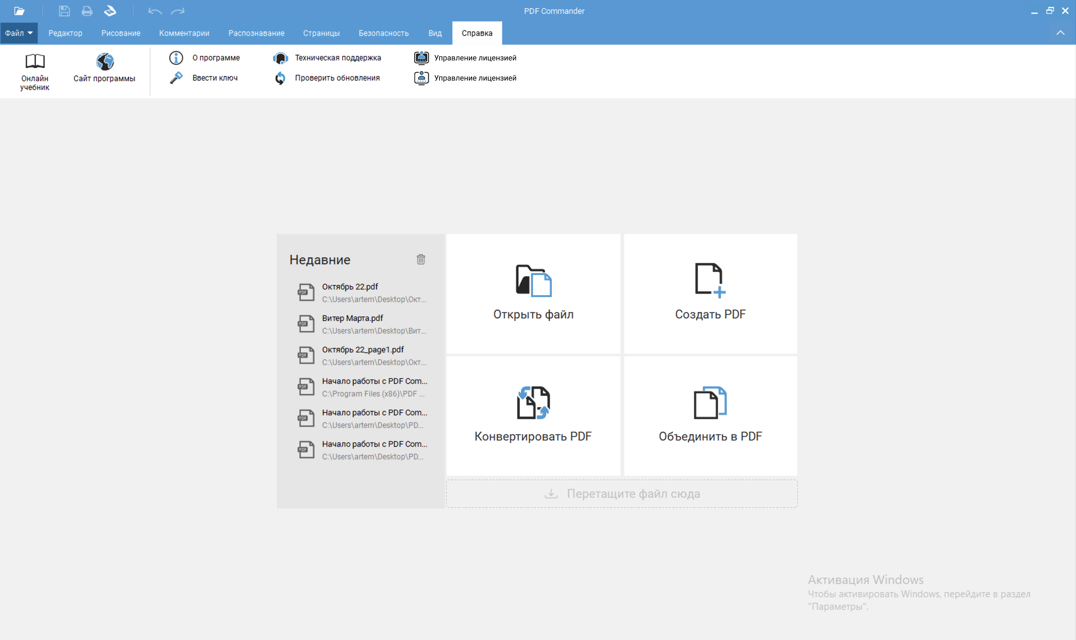The height and width of the screenshot is (640, 1076).
Task: Click the Check for updates icon
Action: point(280,78)
